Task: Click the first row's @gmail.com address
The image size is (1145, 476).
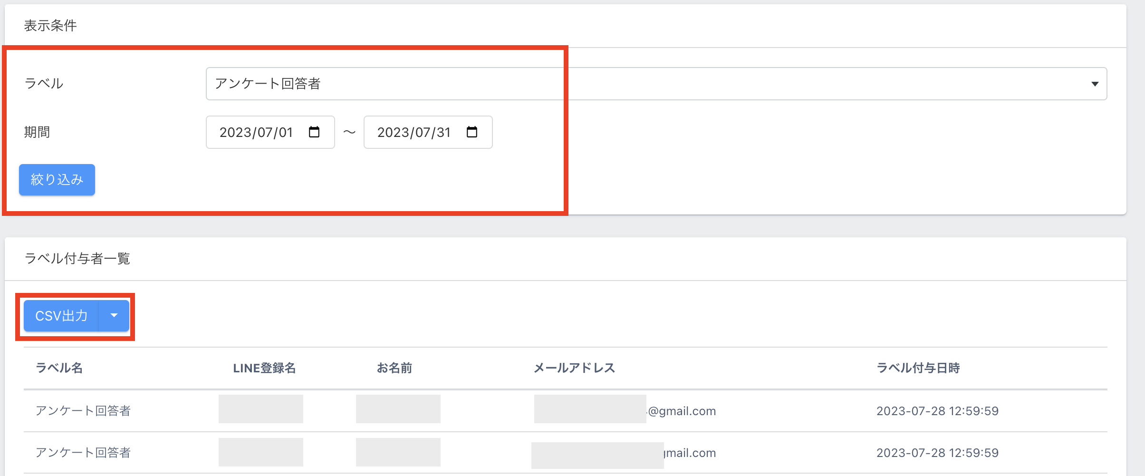Action: point(682,411)
